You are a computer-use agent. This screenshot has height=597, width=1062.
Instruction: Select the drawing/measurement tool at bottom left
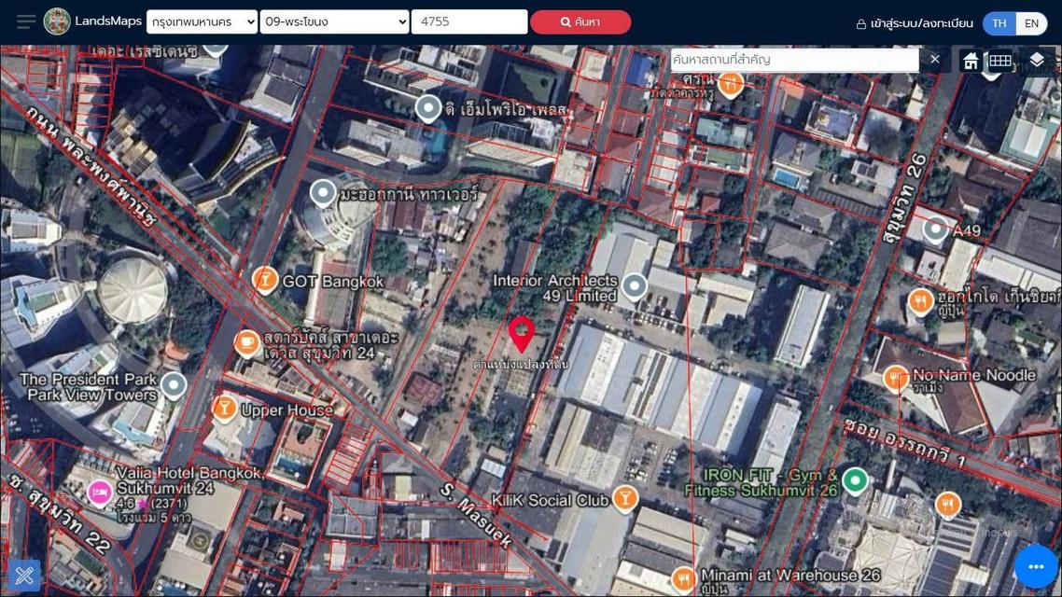coord(22,574)
